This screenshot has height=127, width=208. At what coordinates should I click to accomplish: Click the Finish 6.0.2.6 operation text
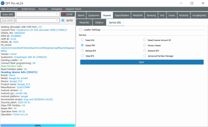click(x=20, y=115)
